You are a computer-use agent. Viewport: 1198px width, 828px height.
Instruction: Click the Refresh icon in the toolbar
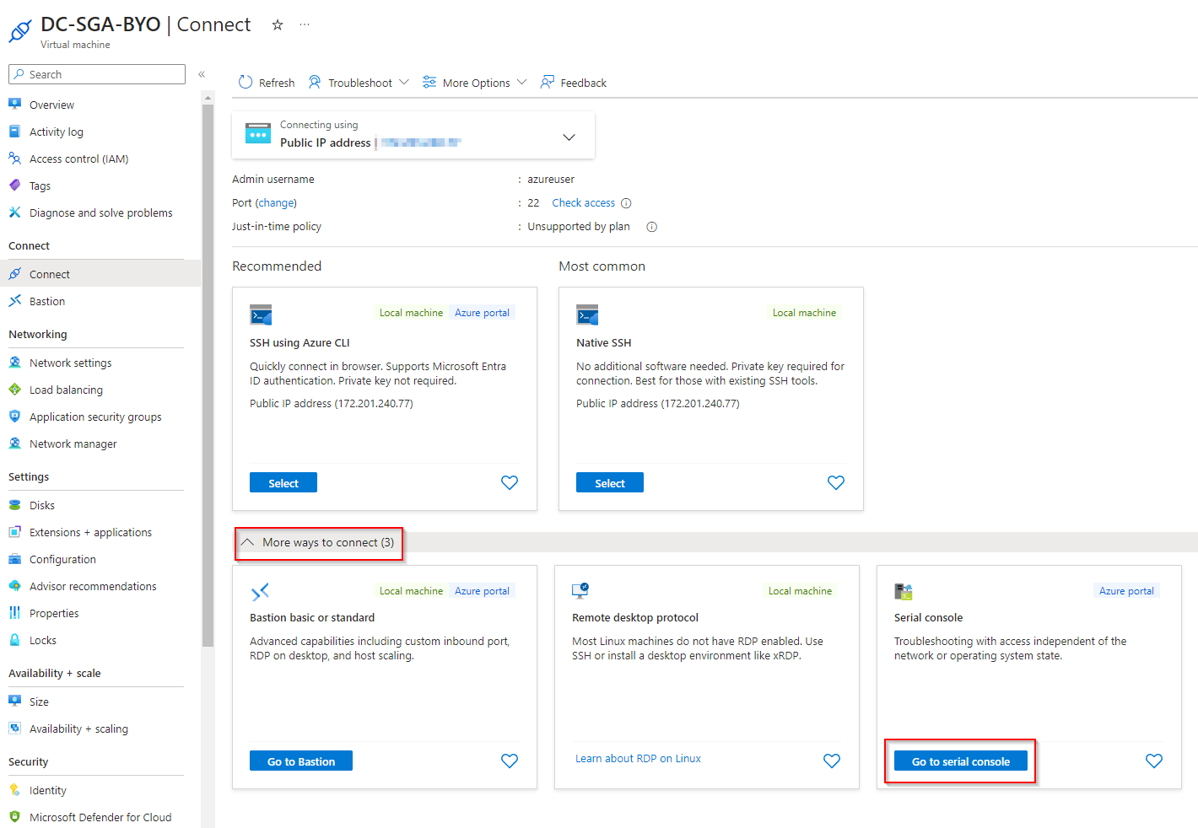[x=245, y=82]
